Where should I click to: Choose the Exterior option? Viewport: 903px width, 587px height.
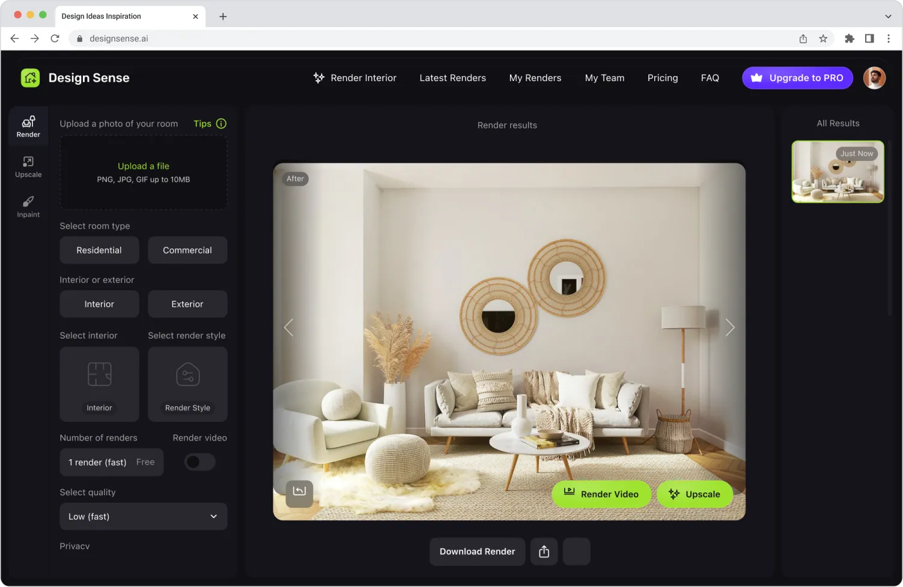coord(187,304)
